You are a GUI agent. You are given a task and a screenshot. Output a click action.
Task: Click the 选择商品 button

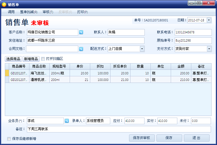[13, 59]
